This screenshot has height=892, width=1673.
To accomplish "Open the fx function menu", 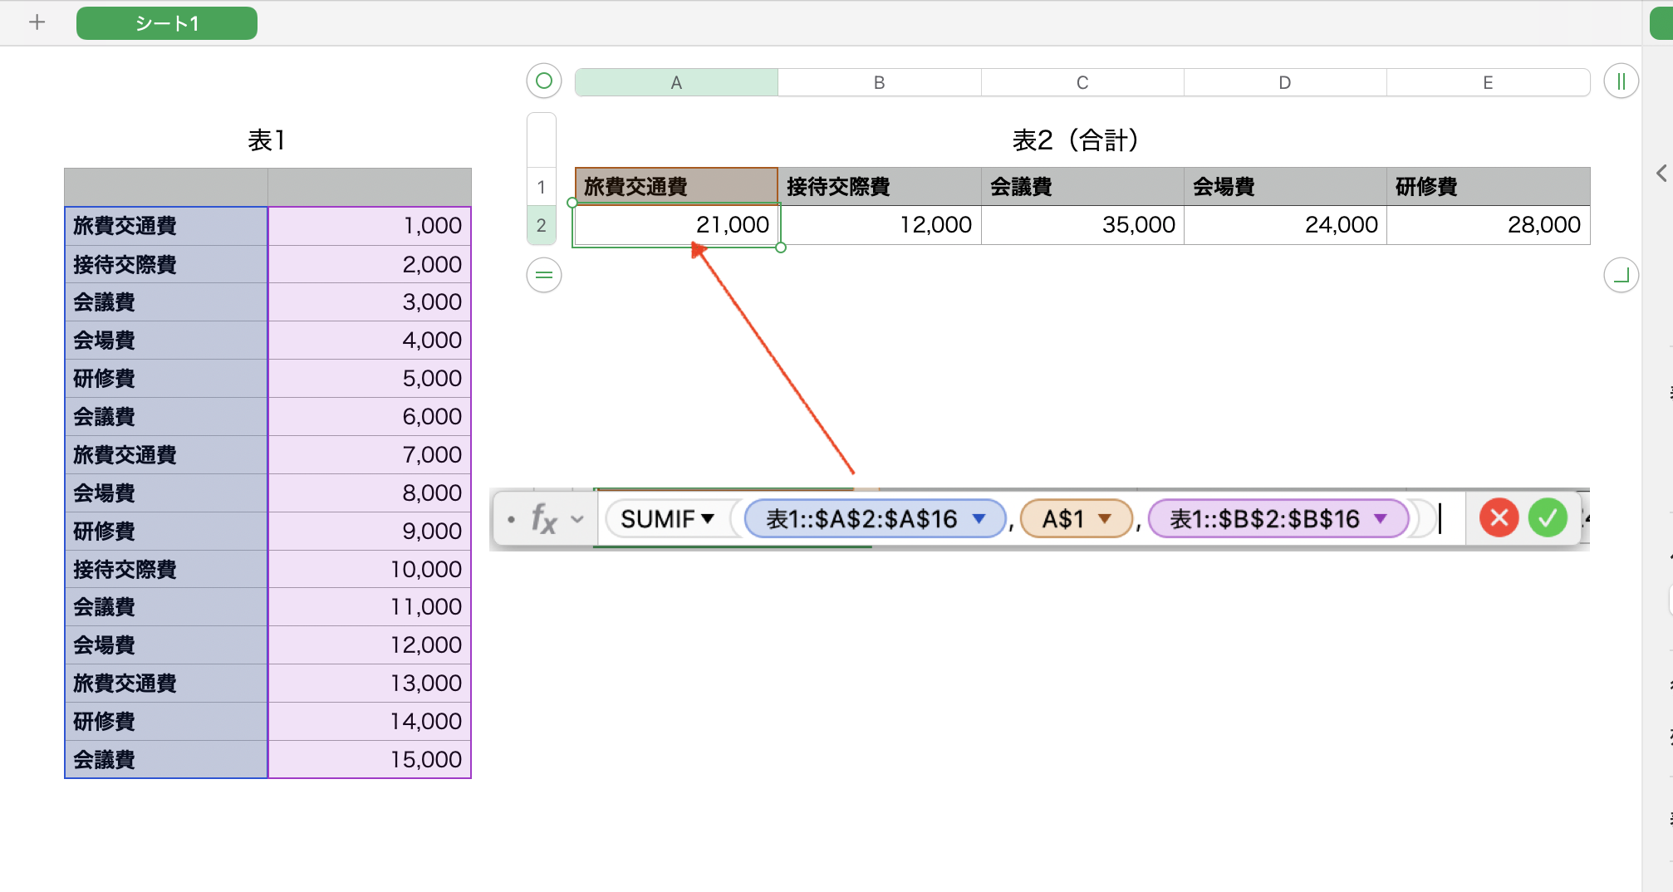I will [557, 519].
